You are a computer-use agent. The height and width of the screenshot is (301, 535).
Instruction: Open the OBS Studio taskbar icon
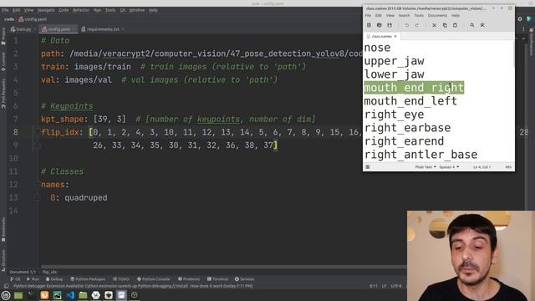(x=134, y=295)
